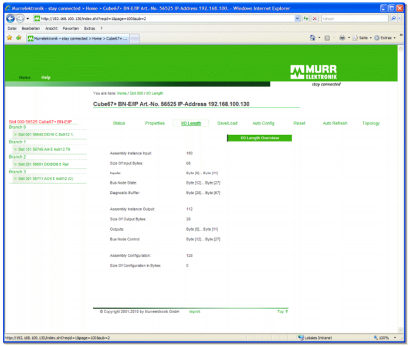Click the I/O Length breadcrumb link
Image resolution: width=410 pixels, height=346 pixels.
coord(154,93)
